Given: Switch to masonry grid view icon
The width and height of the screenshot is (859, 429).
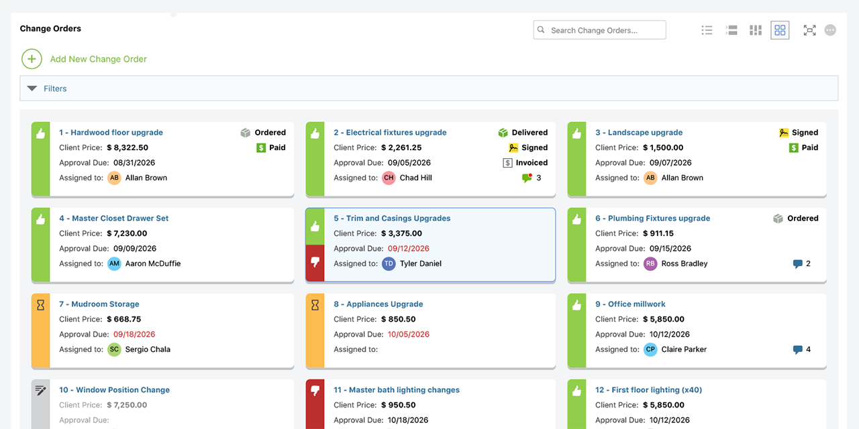Looking at the screenshot, I should 756,30.
